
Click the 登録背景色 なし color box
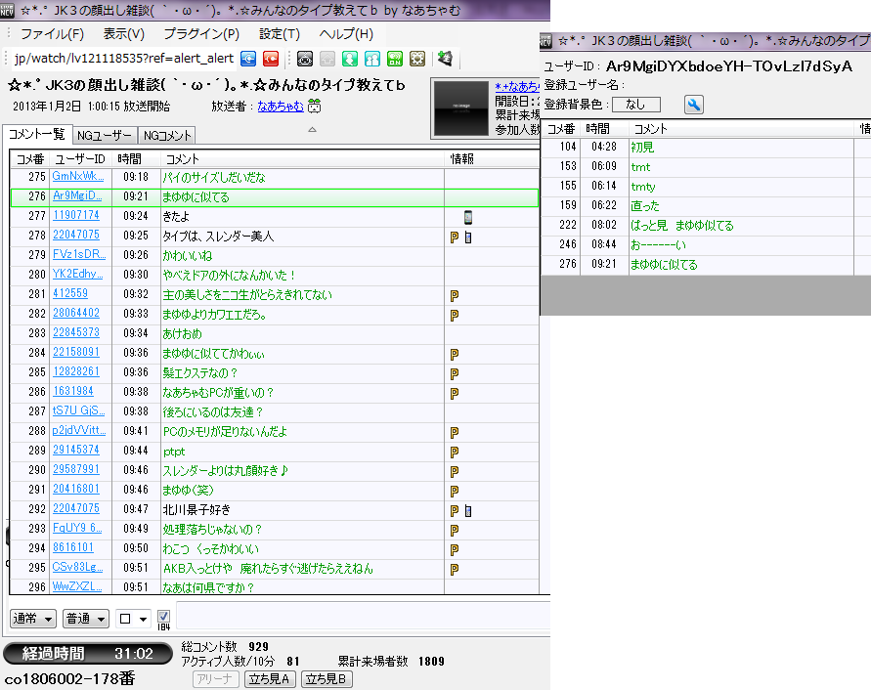click(635, 105)
